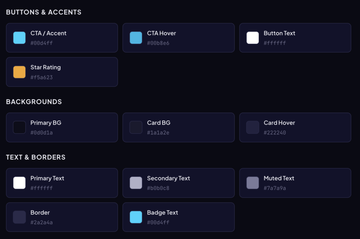
Task: Click the Button Text white swatch
Action: pyautogui.click(x=252, y=38)
